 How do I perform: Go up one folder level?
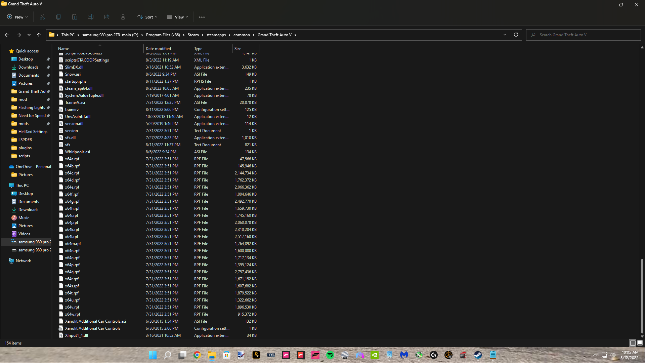pos(39,35)
